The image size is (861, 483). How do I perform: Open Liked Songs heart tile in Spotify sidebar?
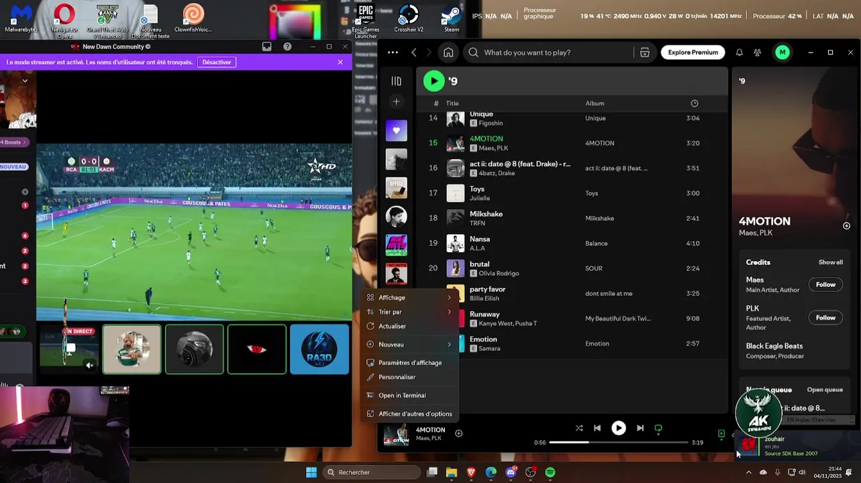[x=396, y=130]
